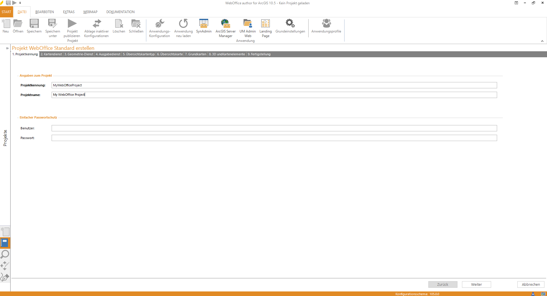Switch to WEBMAP ribbon tab
This screenshot has height=296, width=547.
tap(90, 12)
